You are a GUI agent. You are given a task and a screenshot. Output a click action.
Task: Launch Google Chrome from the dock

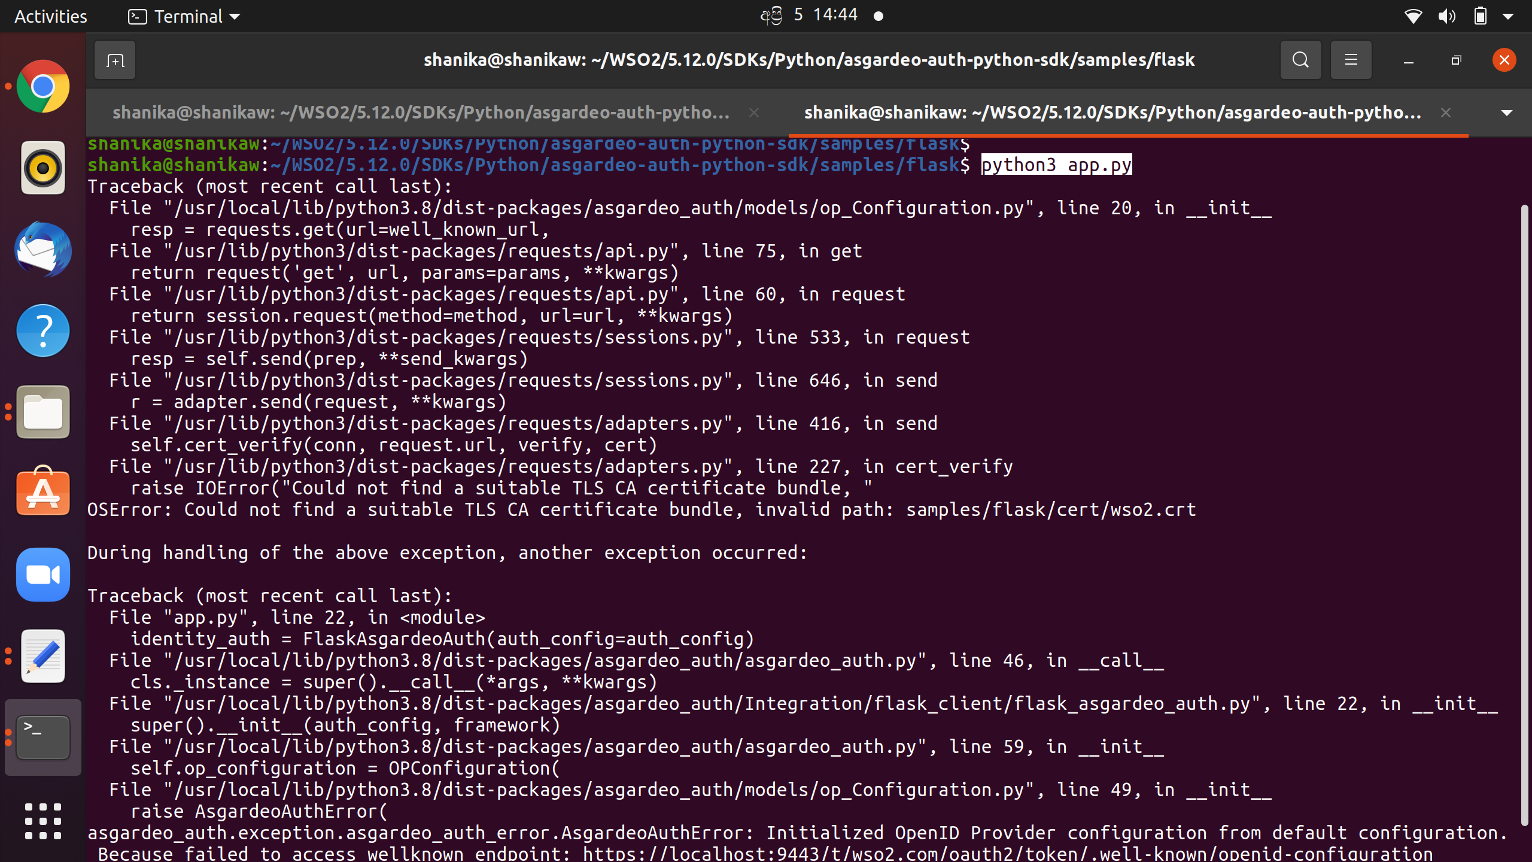coord(43,87)
